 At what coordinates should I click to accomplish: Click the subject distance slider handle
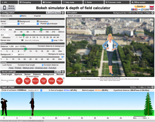pyautogui.click(x=26, y=49)
